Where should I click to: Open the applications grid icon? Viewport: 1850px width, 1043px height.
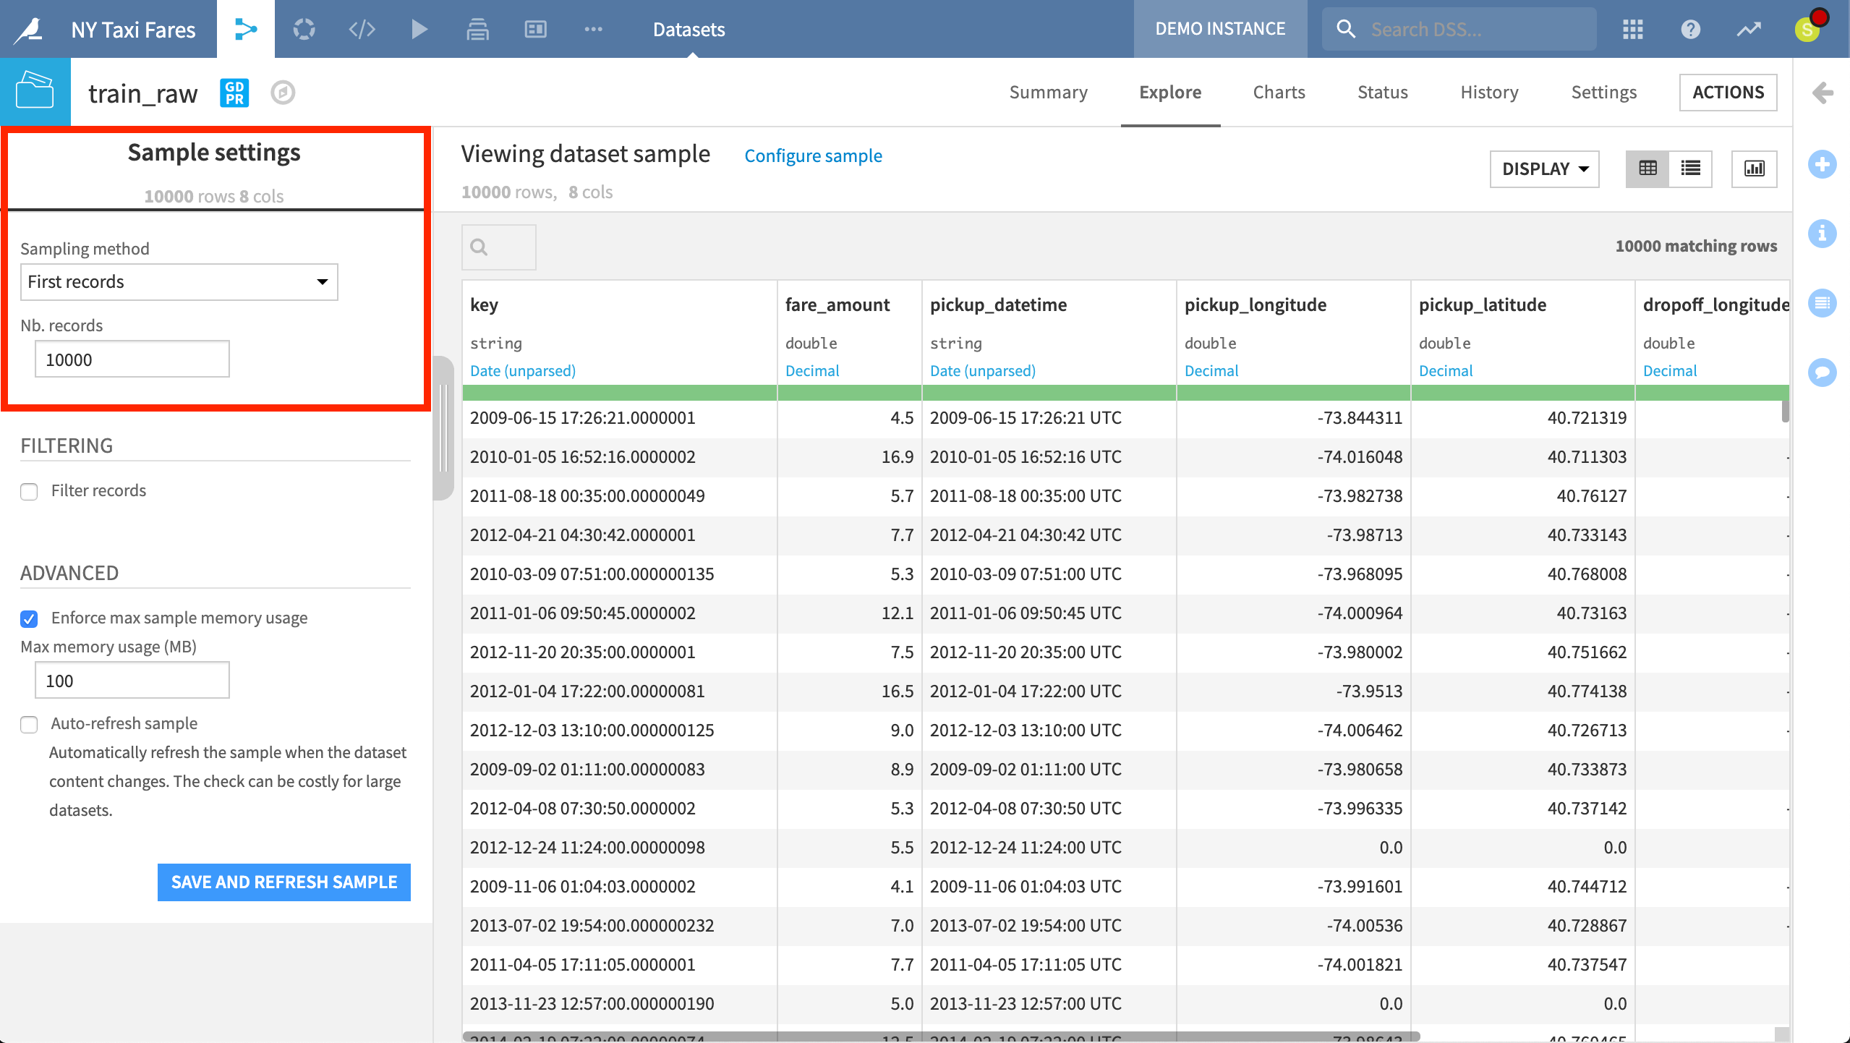[1633, 29]
